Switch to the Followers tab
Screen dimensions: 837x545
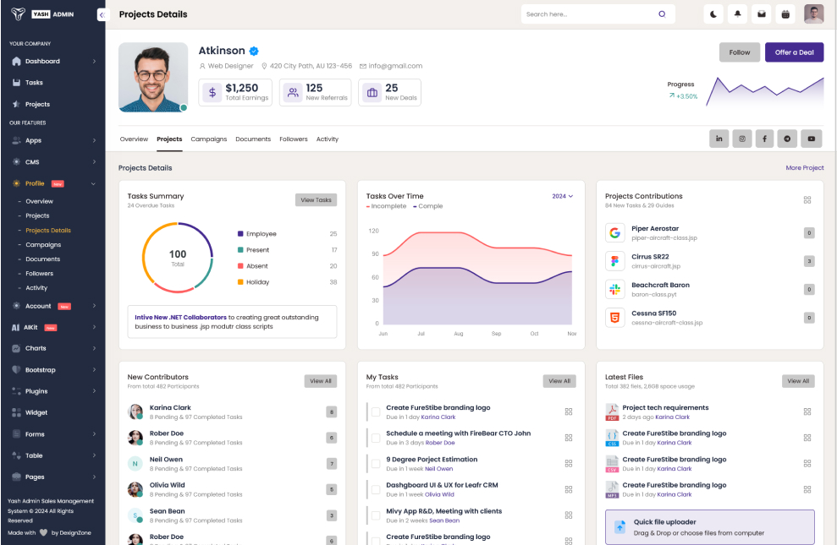[x=294, y=139]
